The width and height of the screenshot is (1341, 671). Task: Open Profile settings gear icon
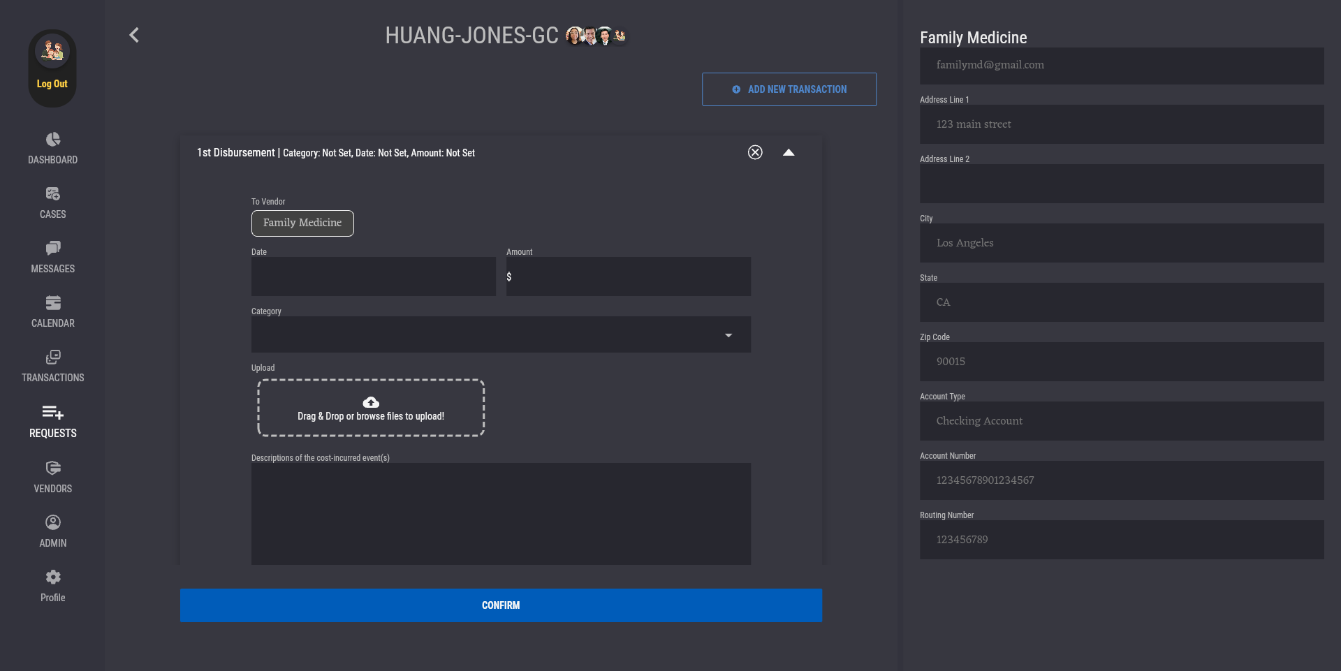[x=53, y=577]
